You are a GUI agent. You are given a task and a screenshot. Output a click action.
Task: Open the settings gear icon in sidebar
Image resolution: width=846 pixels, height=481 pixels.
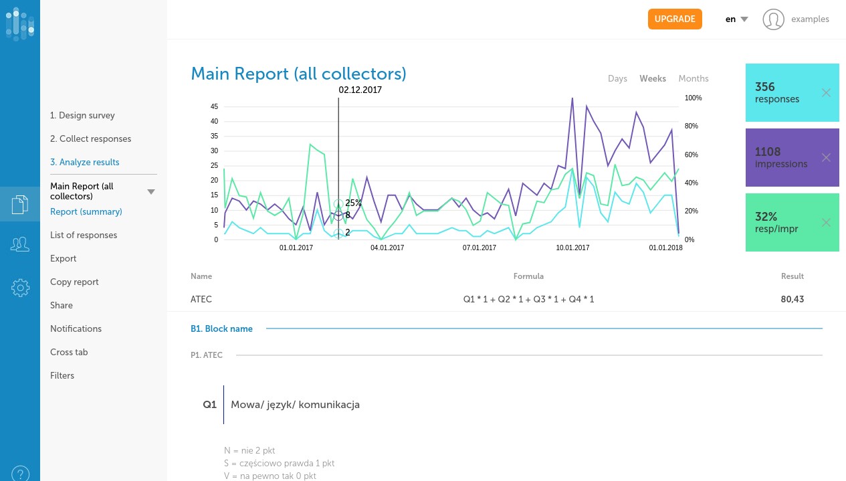coord(20,288)
